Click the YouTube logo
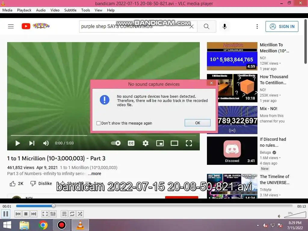Image resolution: width=308 pixels, height=231 pixels. [x=35, y=26]
